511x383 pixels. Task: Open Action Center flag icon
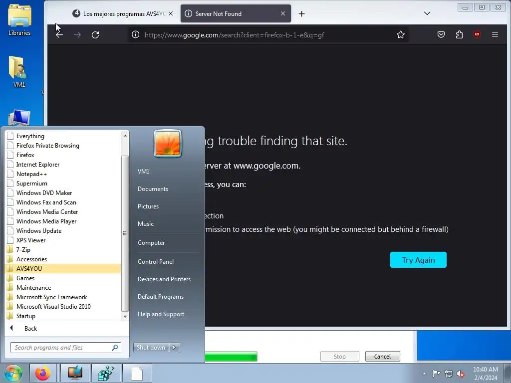436,374
